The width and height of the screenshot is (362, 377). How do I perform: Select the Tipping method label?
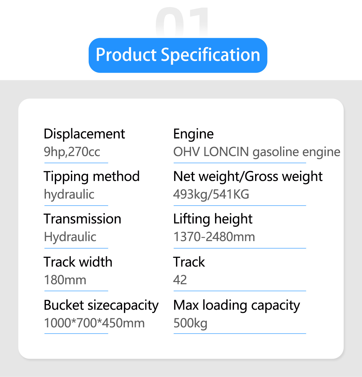click(92, 177)
